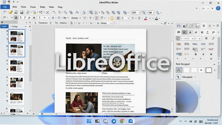The image size is (222, 125).
Task: Click the "KS" icon atop the sidebar
Action: 179,26
